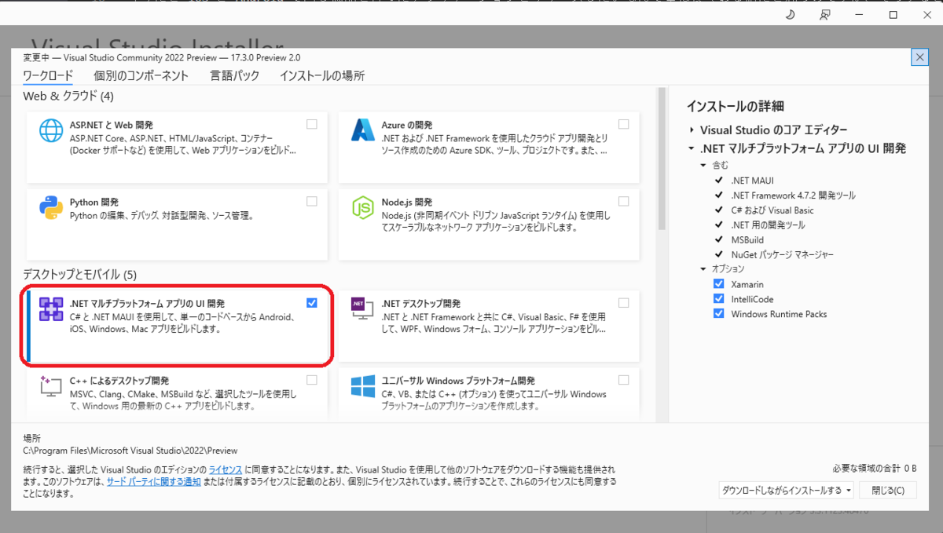This screenshot has width=943, height=533.
Task: Click the Azure development logo icon
Action: pyautogui.click(x=362, y=131)
